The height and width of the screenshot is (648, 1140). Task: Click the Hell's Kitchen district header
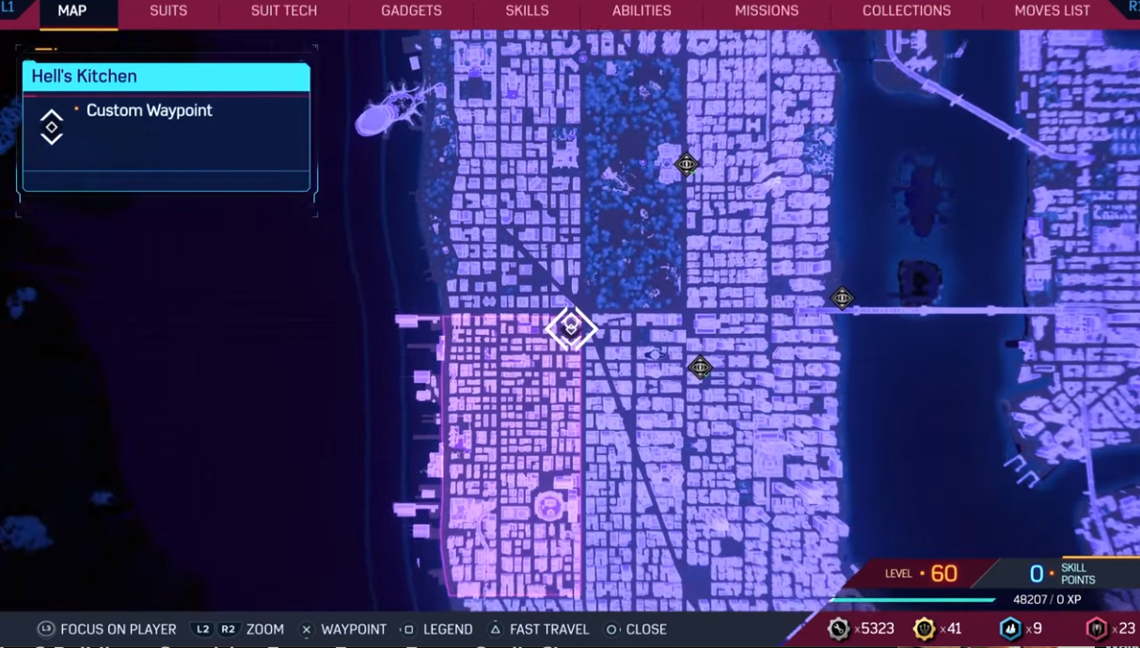166,77
